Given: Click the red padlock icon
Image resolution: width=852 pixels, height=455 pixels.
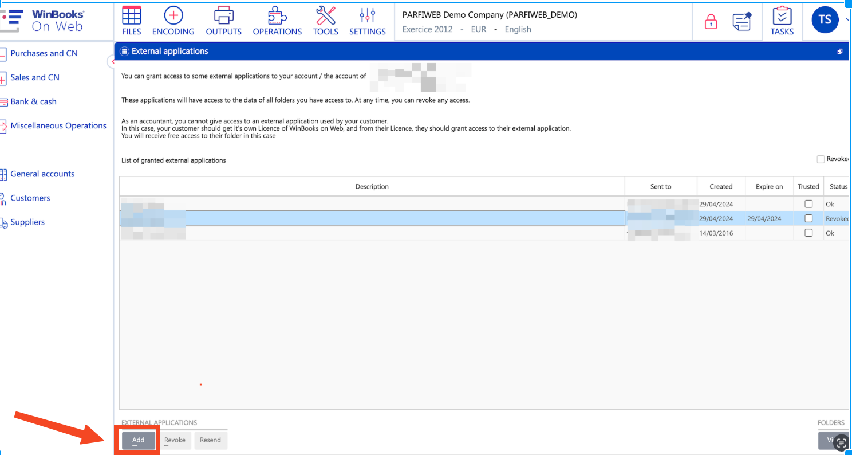Looking at the screenshot, I should 711,22.
